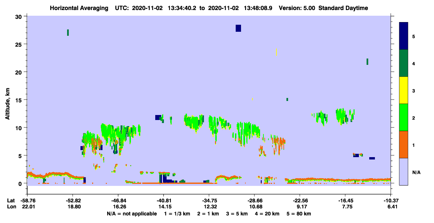Click legend text '3 = 5 km'
The height and width of the screenshot is (223, 434).
tap(237, 214)
